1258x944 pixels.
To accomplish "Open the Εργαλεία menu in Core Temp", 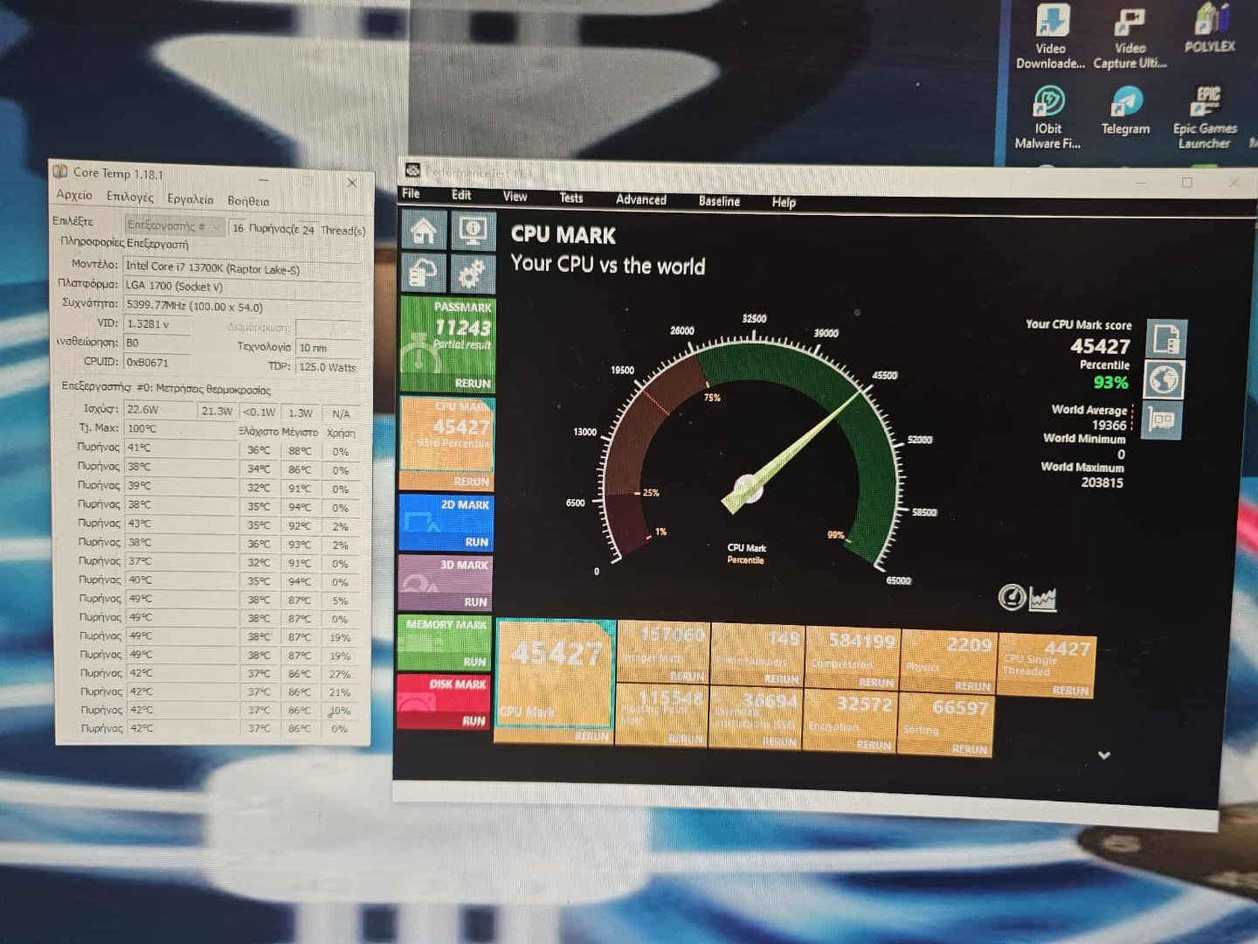I will click(190, 199).
